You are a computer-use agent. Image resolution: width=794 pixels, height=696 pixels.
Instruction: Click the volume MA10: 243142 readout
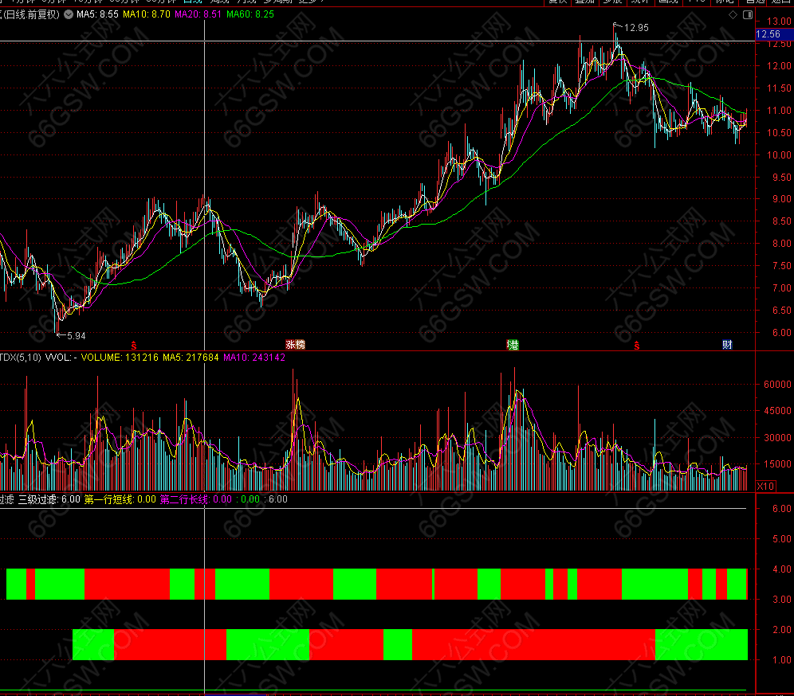point(254,358)
